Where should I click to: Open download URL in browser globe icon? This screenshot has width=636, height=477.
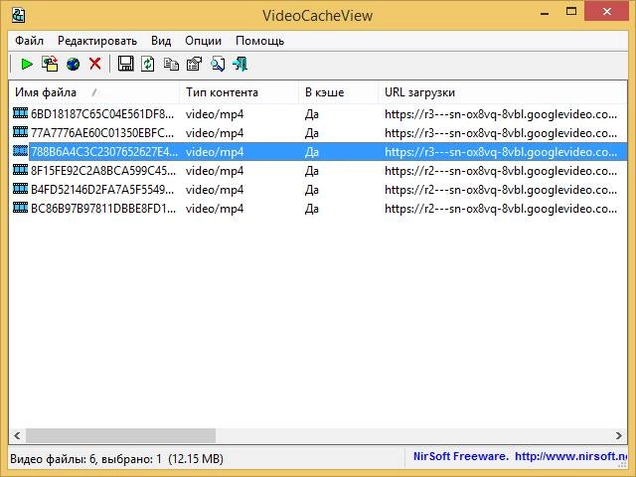click(73, 64)
